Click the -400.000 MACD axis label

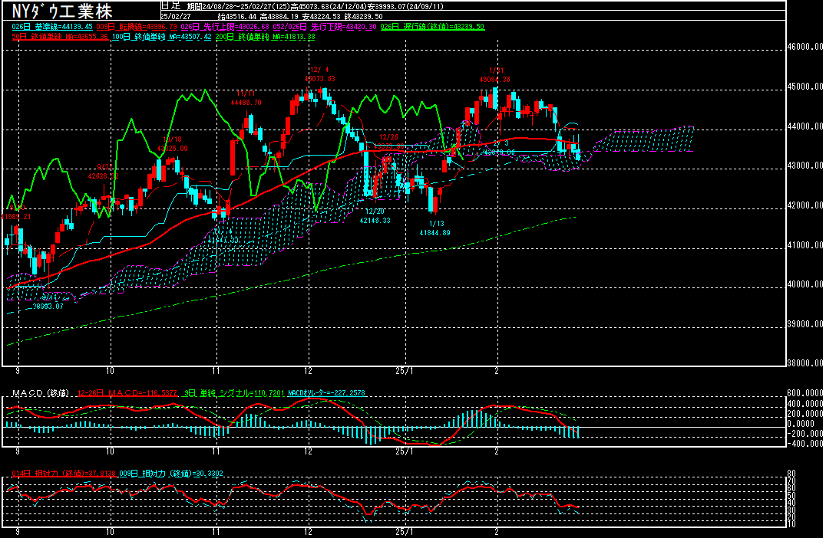point(805,443)
